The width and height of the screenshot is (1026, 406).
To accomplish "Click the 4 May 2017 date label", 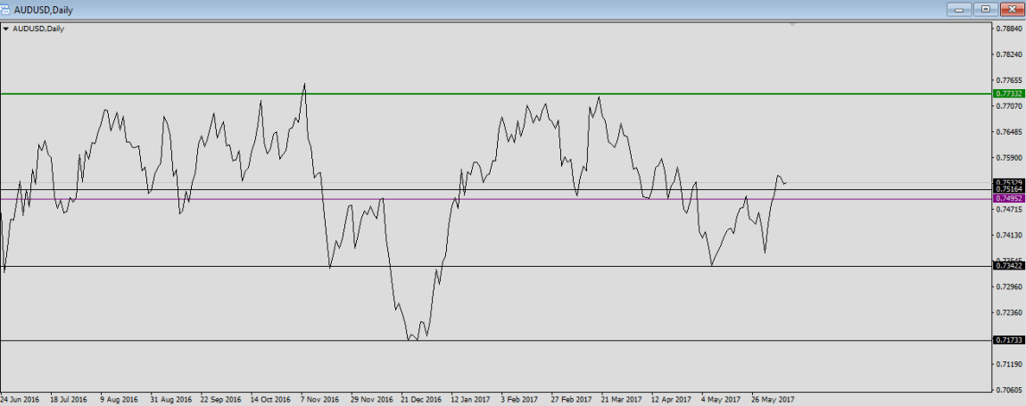I will (x=721, y=399).
